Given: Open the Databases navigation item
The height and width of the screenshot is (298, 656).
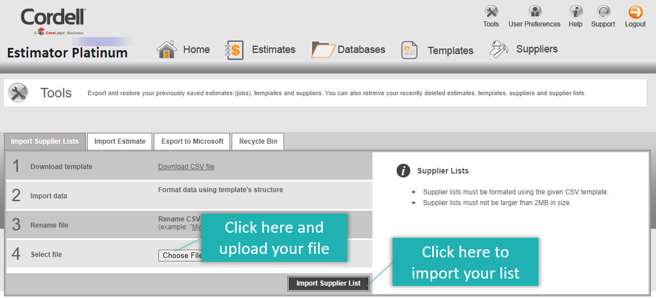Looking at the screenshot, I should pyautogui.click(x=362, y=49).
